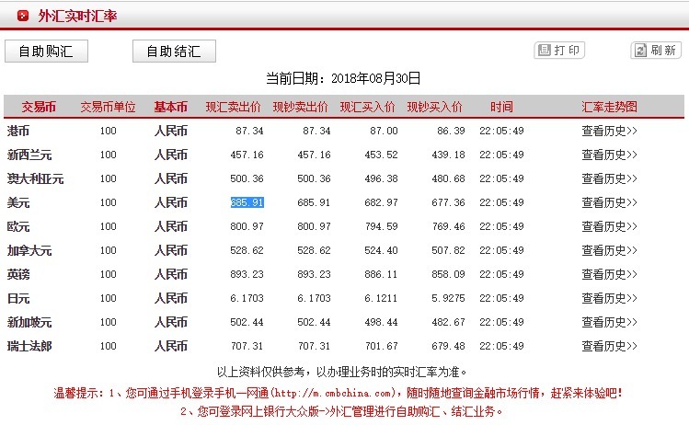Click the printer icon in 打印 button
689x425 pixels.
point(545,50)
